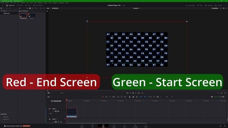The width and height of the screenshot is (228, 128).
Task: Solo the Audio 1 track
Action: coord(58,122)
